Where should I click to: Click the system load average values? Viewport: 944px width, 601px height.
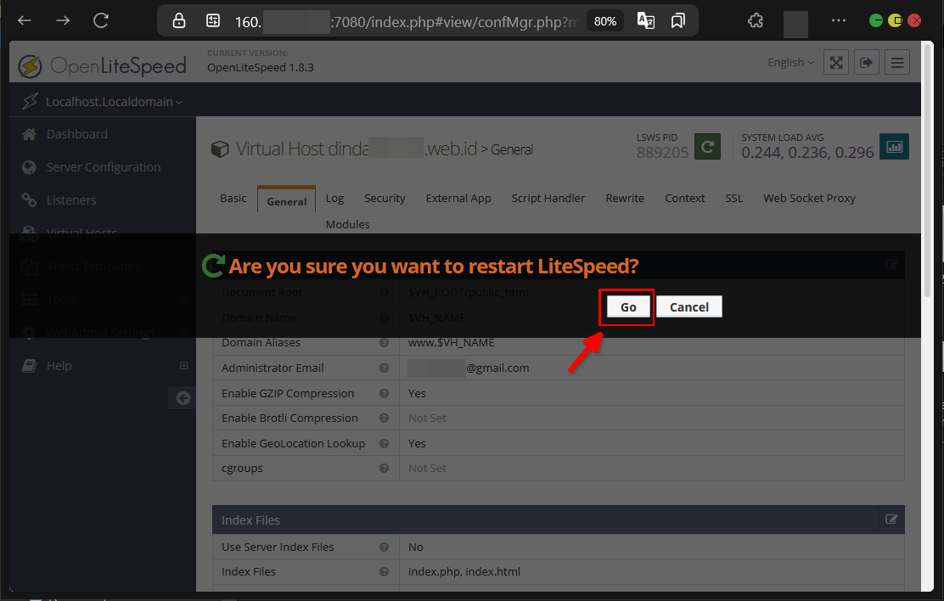click(x=806, y=152)
